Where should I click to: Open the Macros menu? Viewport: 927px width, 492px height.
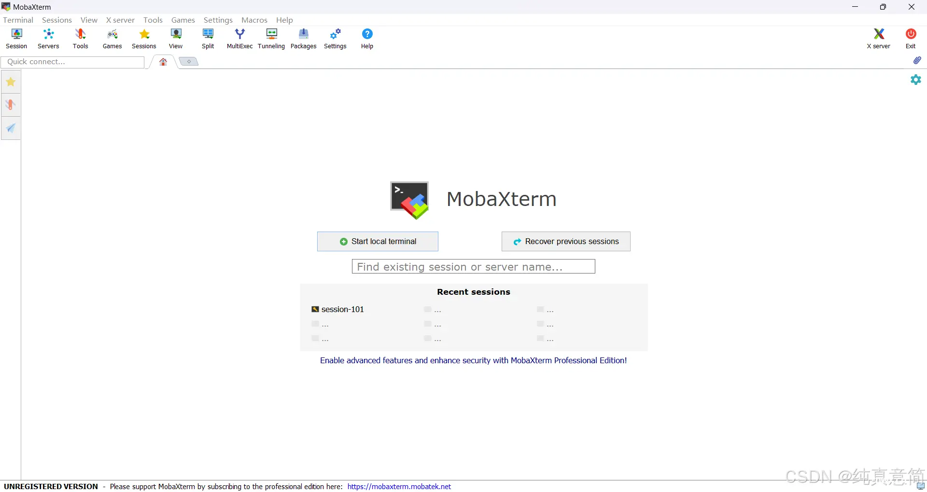pos(254,20)
